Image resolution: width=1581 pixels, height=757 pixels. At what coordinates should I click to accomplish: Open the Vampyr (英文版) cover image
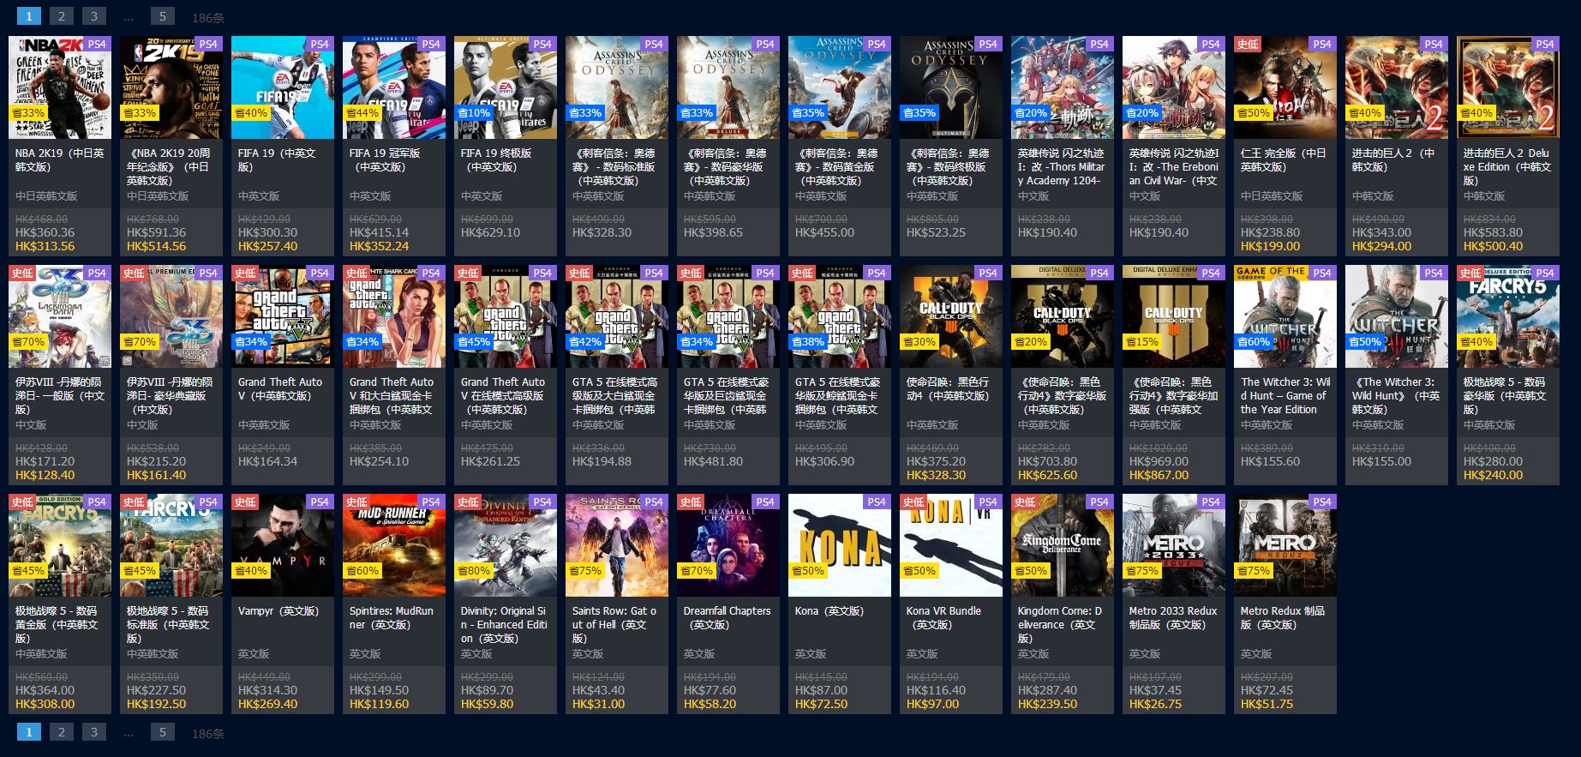(283, 545)
